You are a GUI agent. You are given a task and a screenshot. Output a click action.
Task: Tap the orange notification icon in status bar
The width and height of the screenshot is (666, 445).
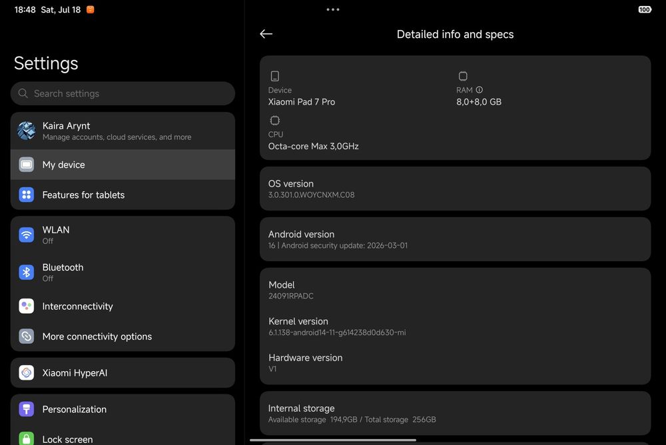click(90, 9)
